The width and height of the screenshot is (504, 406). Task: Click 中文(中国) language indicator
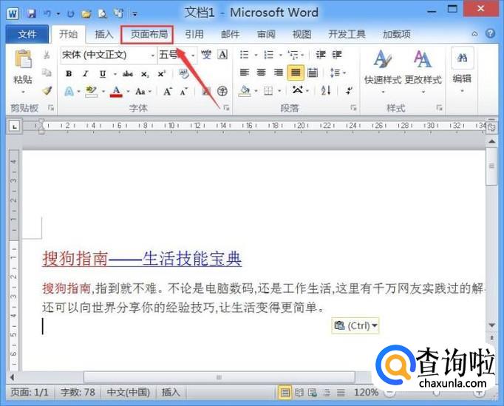point(129,393)
